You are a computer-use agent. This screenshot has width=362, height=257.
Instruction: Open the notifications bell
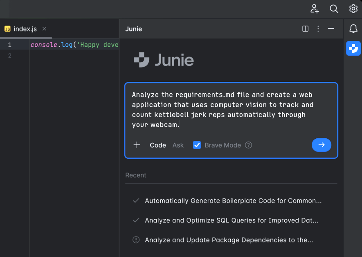point(353,29)
